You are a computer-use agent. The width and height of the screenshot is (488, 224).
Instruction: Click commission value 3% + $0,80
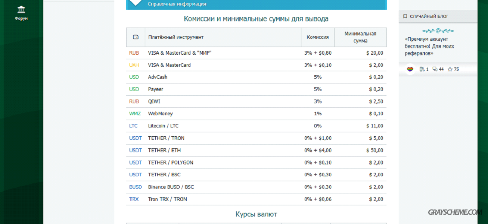coord(318,53)
